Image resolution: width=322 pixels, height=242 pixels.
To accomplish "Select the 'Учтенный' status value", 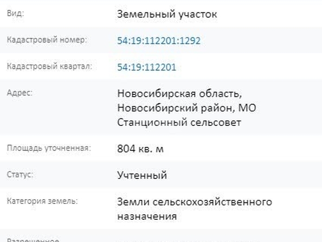I will click(142, 175).
